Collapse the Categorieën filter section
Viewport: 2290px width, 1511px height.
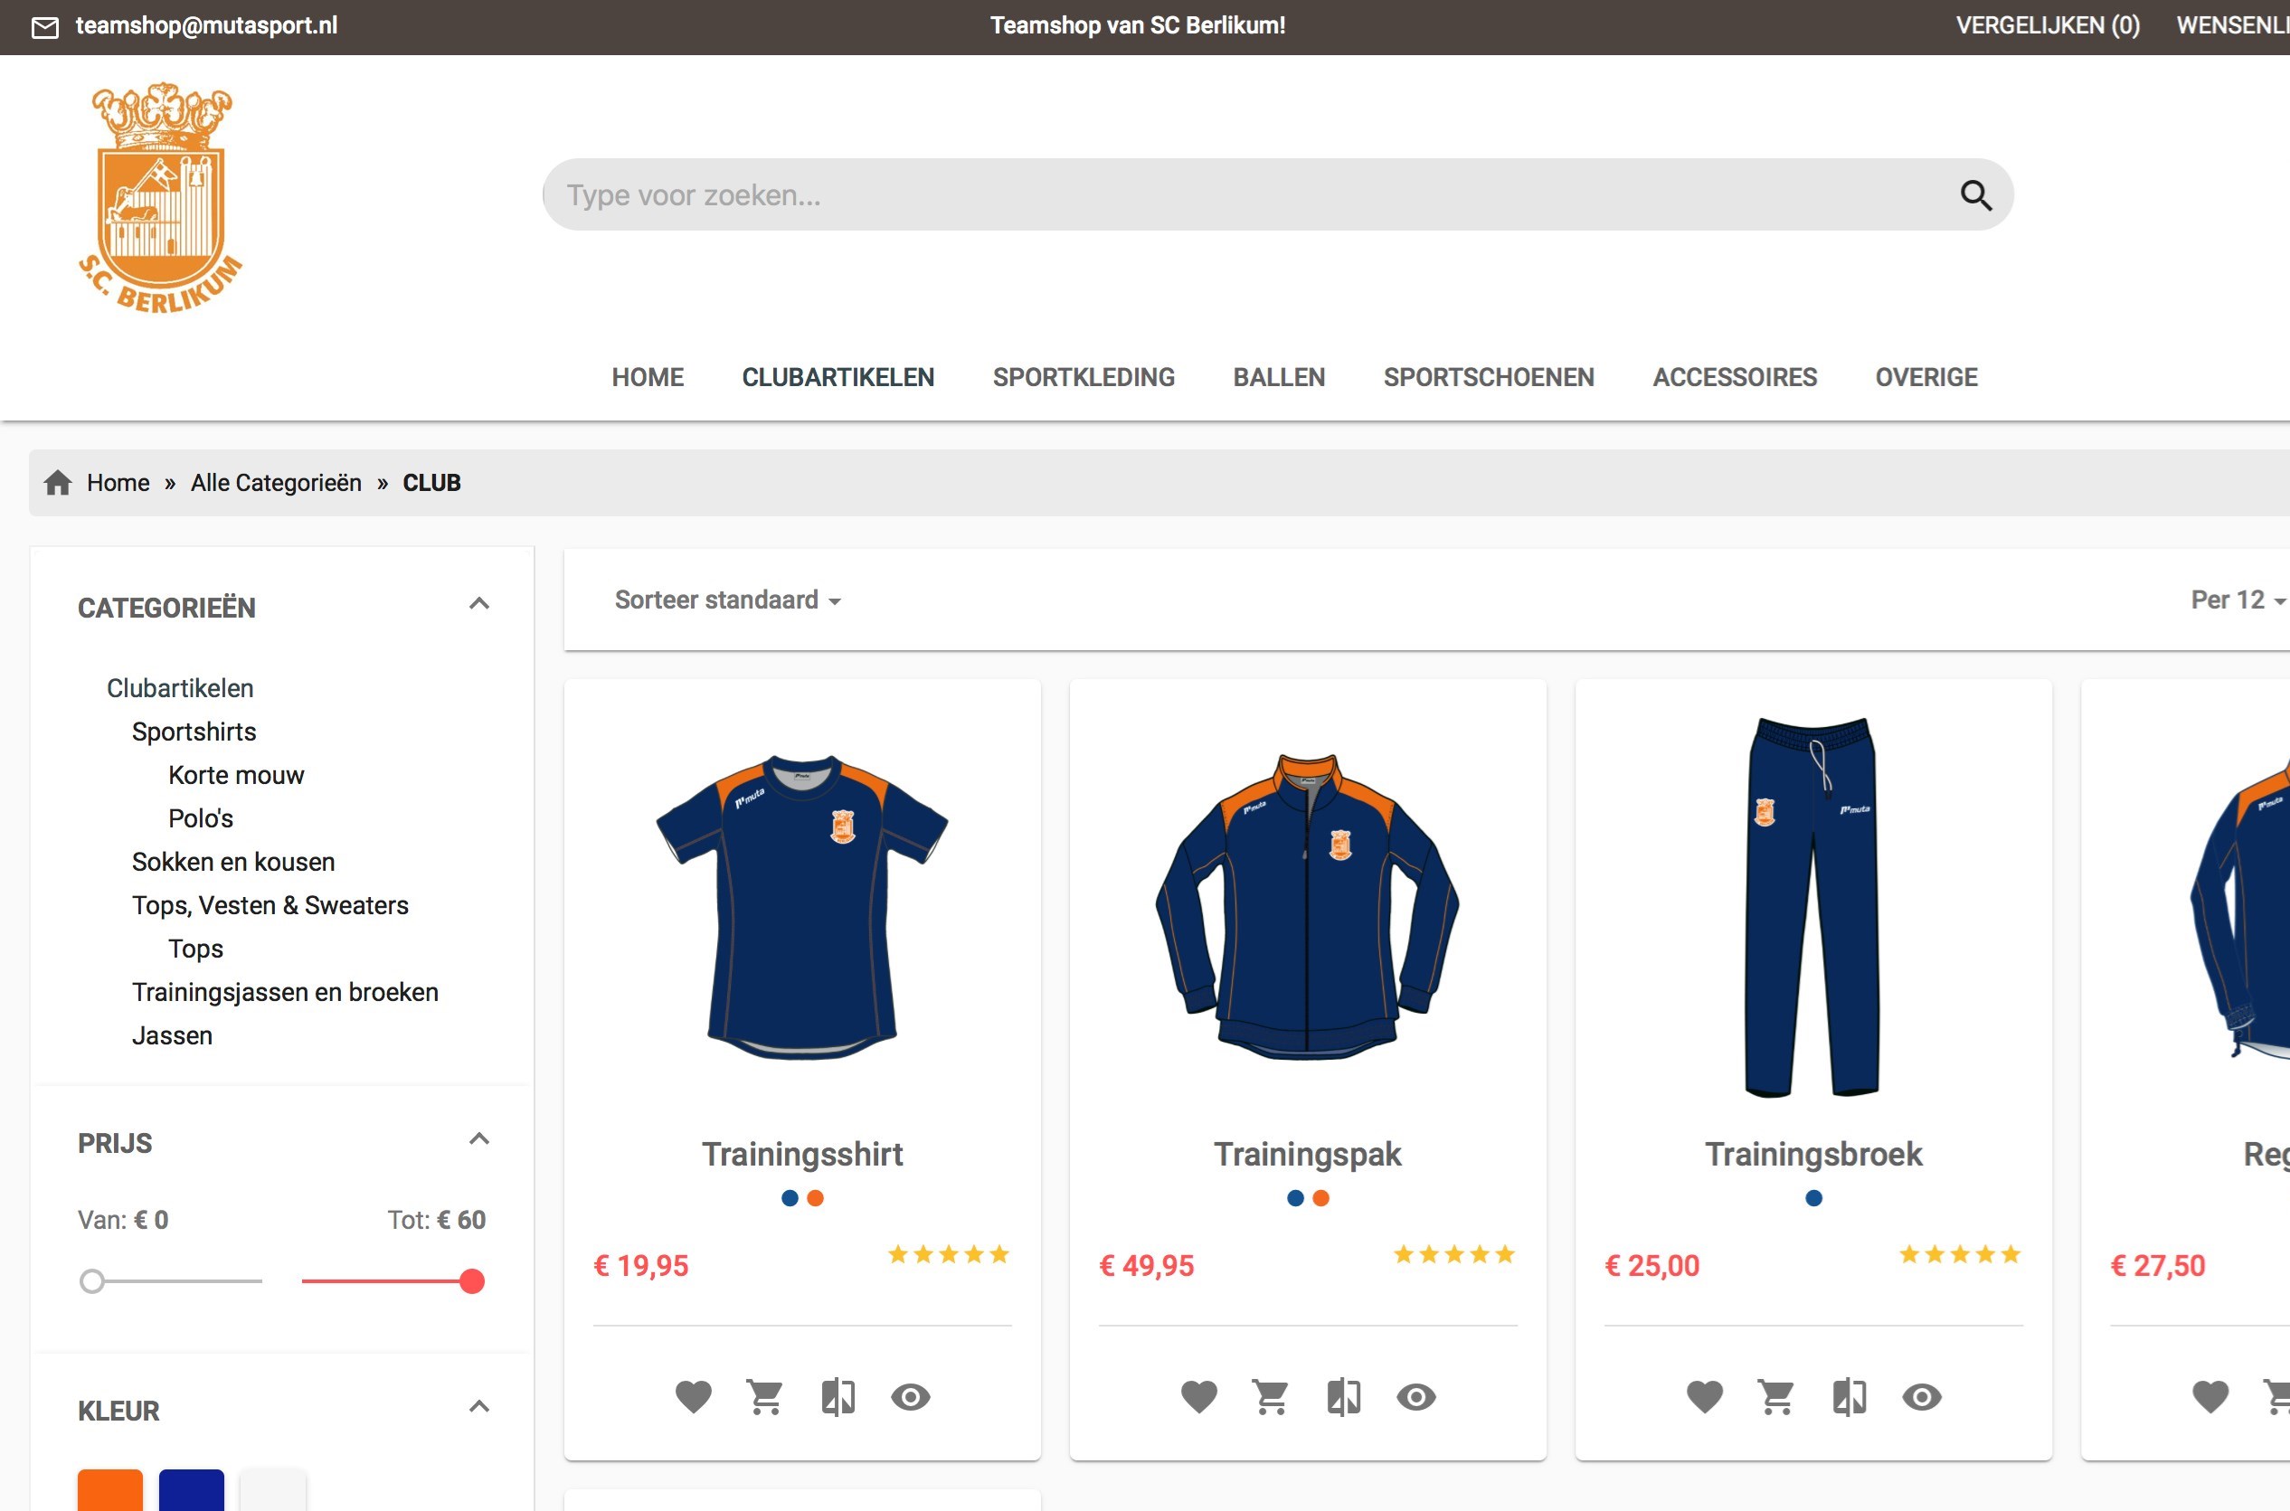tap(479, 603)
